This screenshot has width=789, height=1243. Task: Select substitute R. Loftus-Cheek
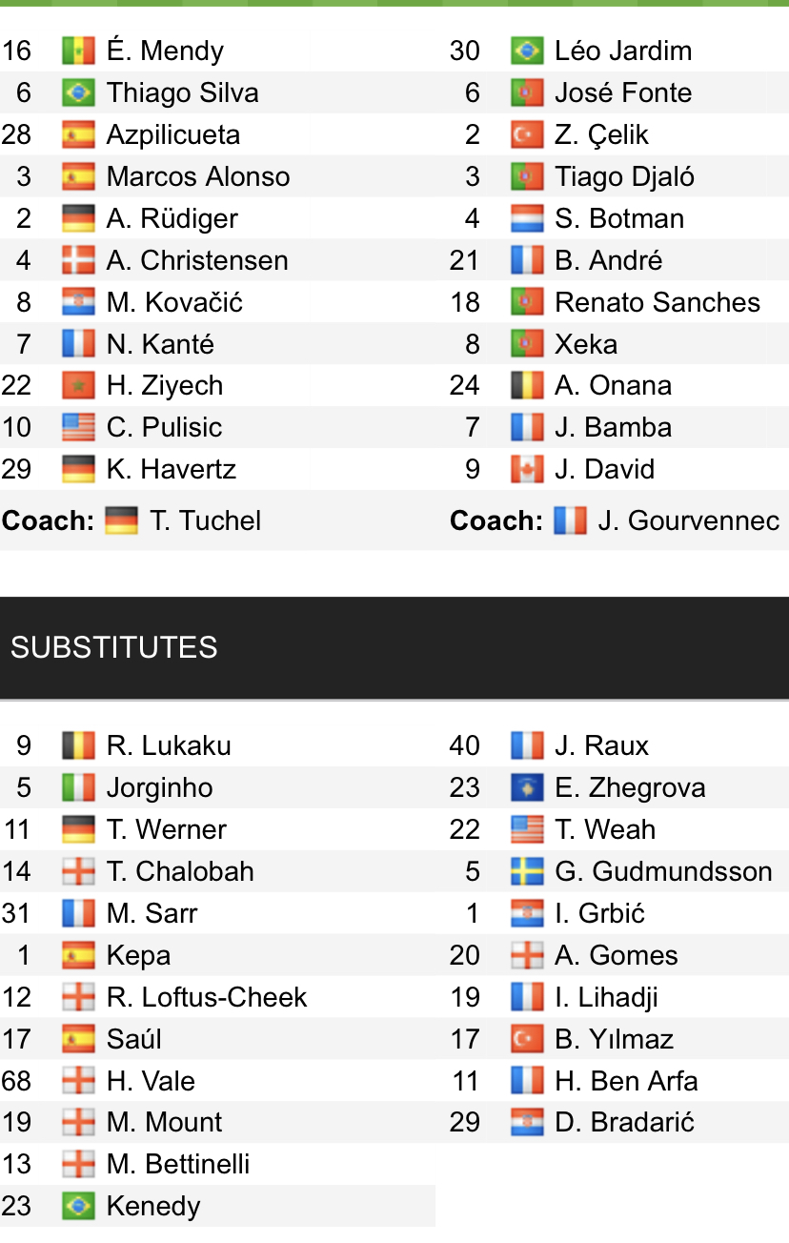207,997
